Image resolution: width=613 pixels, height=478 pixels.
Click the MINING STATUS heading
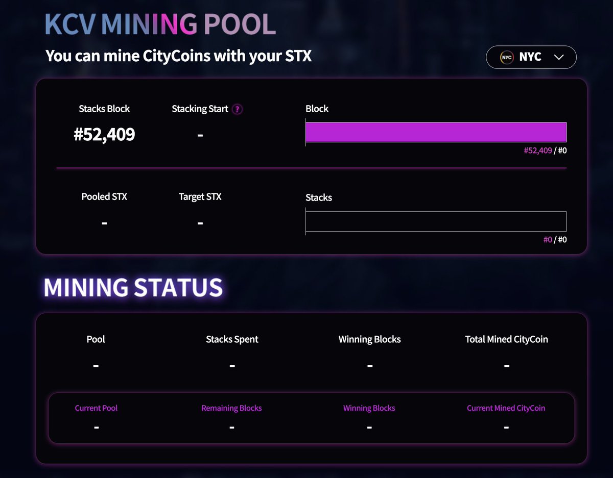(133, 288)
